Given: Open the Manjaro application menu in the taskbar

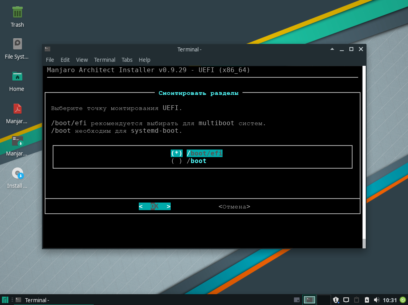Looking at the screenshot, I should click(5, 300).
